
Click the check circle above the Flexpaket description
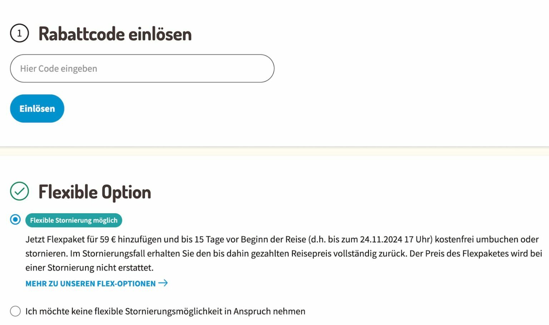click(x=20, y=191)
